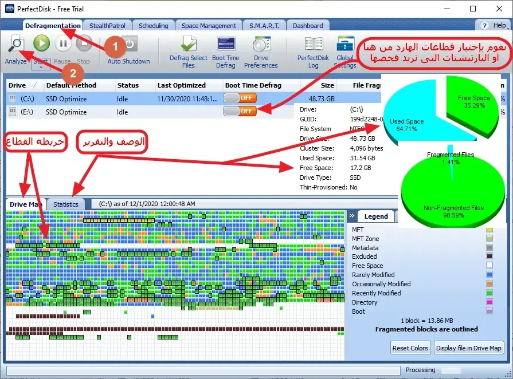
Task: Change the Rarely Modified color swatch
Action: pyautogui.click(x=489, y=274)
